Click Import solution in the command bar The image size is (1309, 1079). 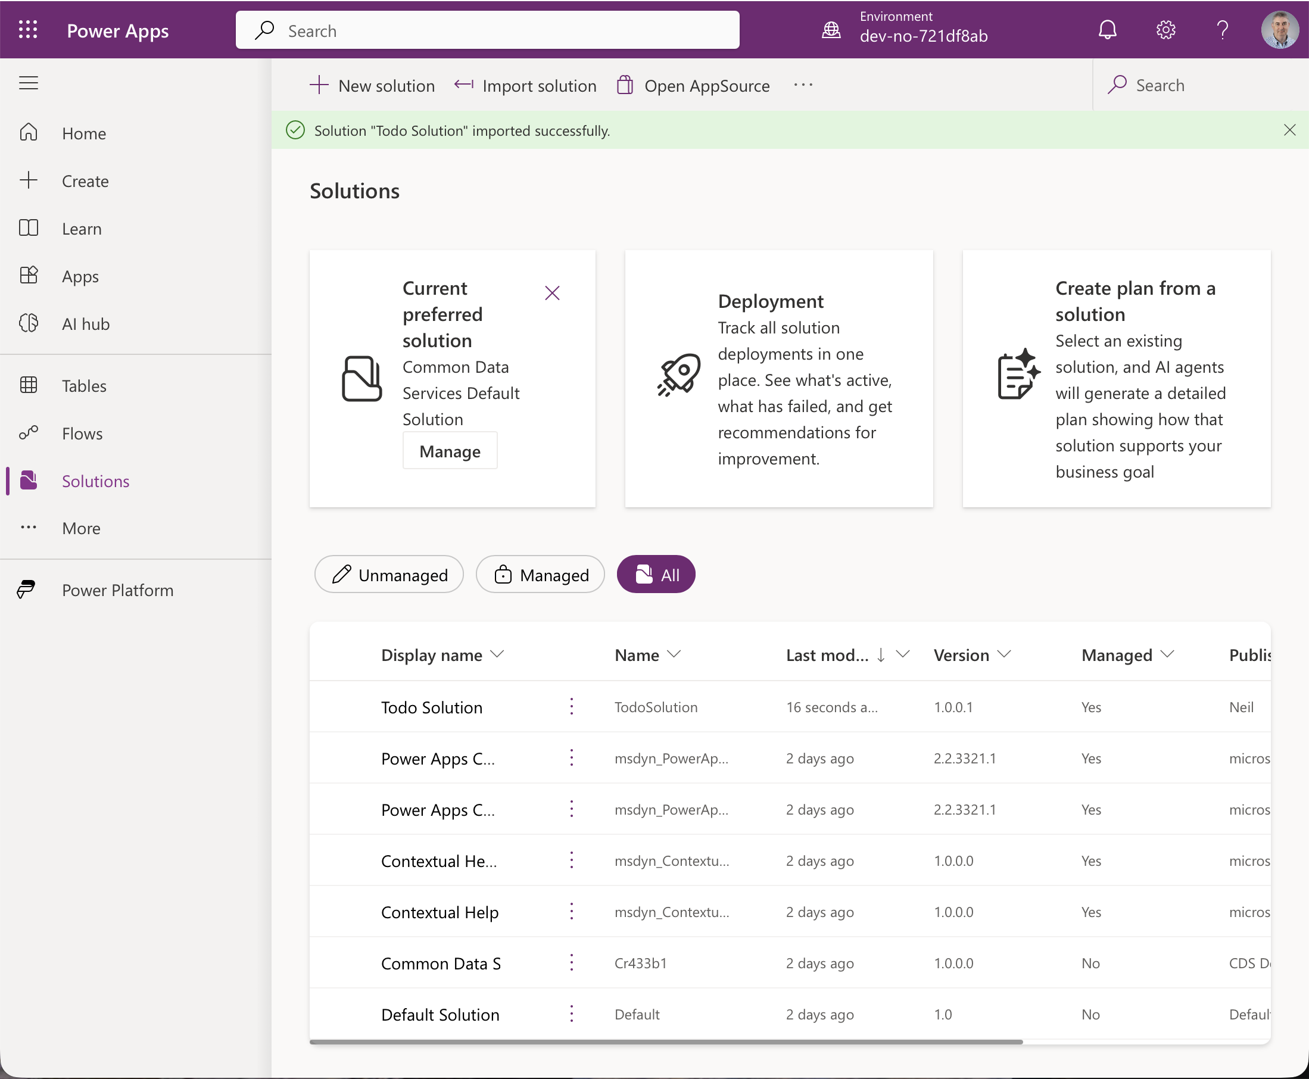[525, 85]
